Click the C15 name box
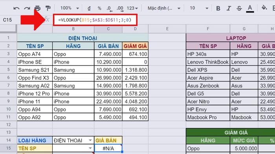275x154 pixels. (x=7, y=20)
